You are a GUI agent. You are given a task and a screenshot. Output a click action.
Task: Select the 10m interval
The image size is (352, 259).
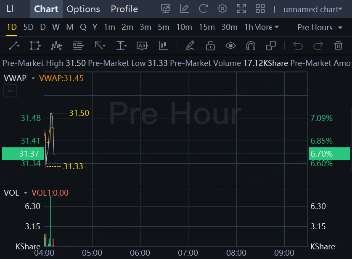pyautogui.click(x=184, y=27)
